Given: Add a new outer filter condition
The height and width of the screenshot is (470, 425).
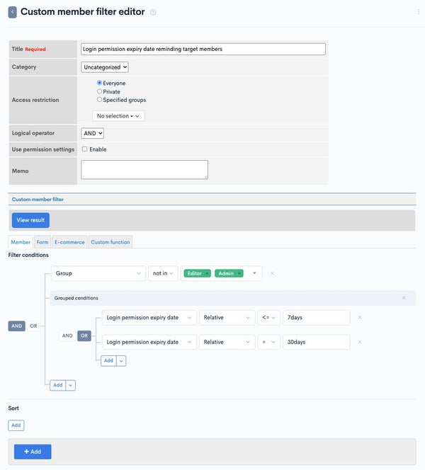Looking at the screenshot, I should (x=58, y=386).
